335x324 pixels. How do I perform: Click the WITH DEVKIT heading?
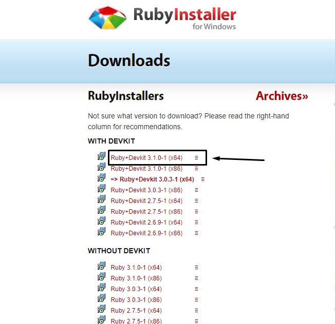111,141
